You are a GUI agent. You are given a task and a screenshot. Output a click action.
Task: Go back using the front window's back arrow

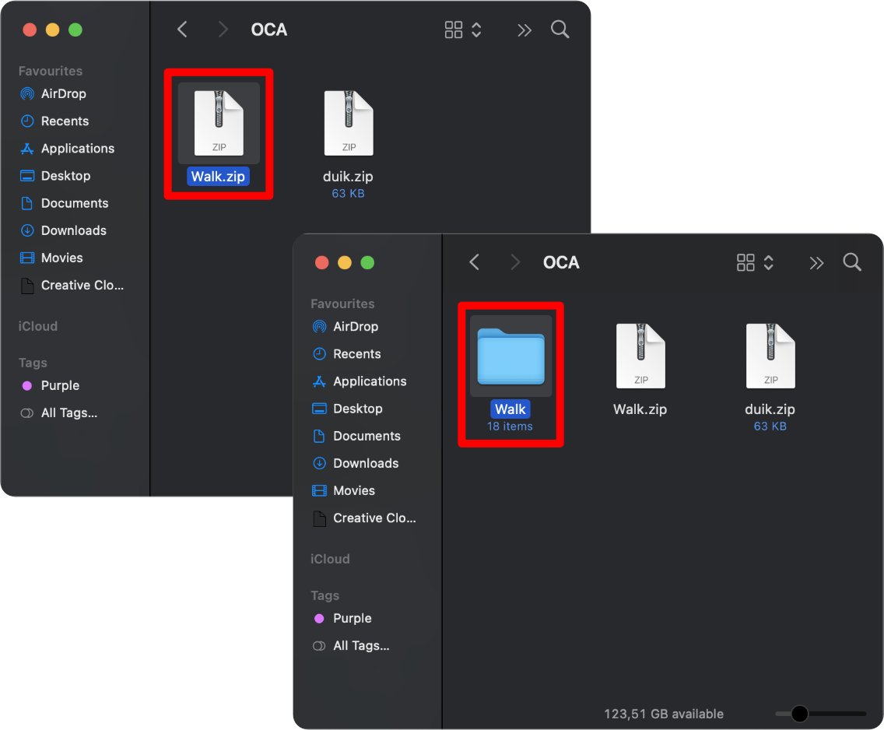474,262
